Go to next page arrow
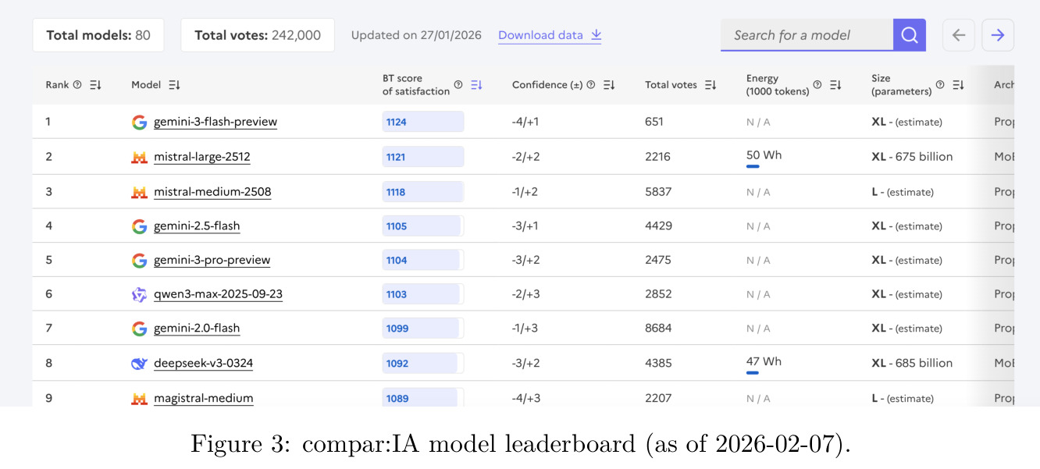Image resolution: width=1040 pixels, height=469 pixels. [998, 35]
